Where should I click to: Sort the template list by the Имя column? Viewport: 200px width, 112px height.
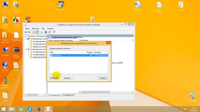(52, 52)
